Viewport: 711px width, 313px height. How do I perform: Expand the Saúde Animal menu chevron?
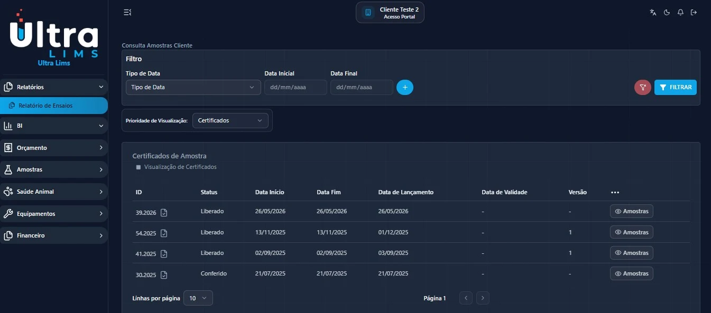click(x=101, y=192)
